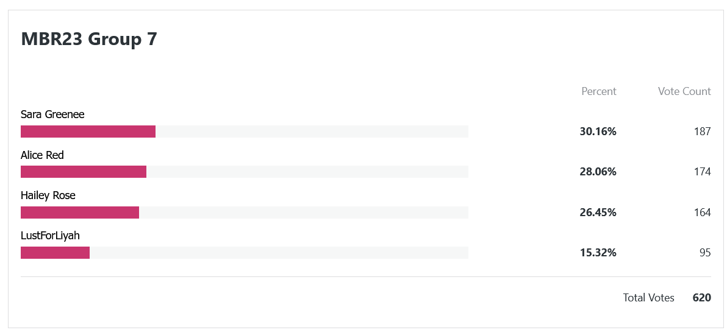Click the MBR23 Group 7 poll title
Viewport: 727px width, 330px height.
89,40
